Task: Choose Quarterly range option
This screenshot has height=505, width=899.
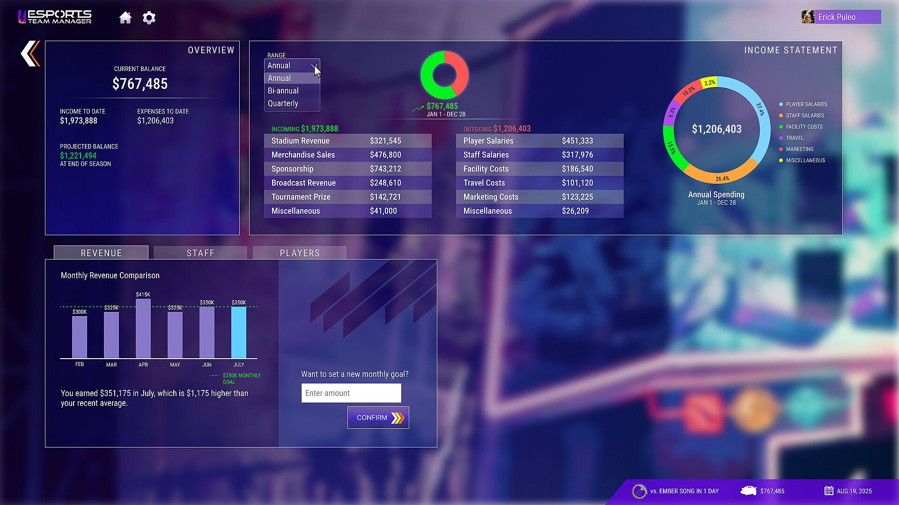Action: tap(283, 103)
